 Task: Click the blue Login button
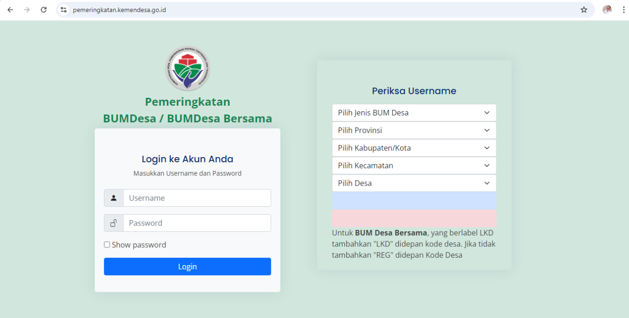coord(187,267)
